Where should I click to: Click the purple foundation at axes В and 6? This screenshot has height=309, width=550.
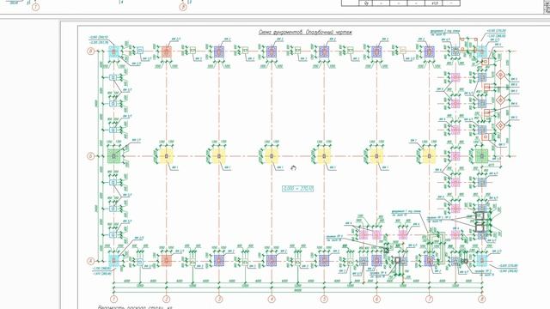(376, 51)
